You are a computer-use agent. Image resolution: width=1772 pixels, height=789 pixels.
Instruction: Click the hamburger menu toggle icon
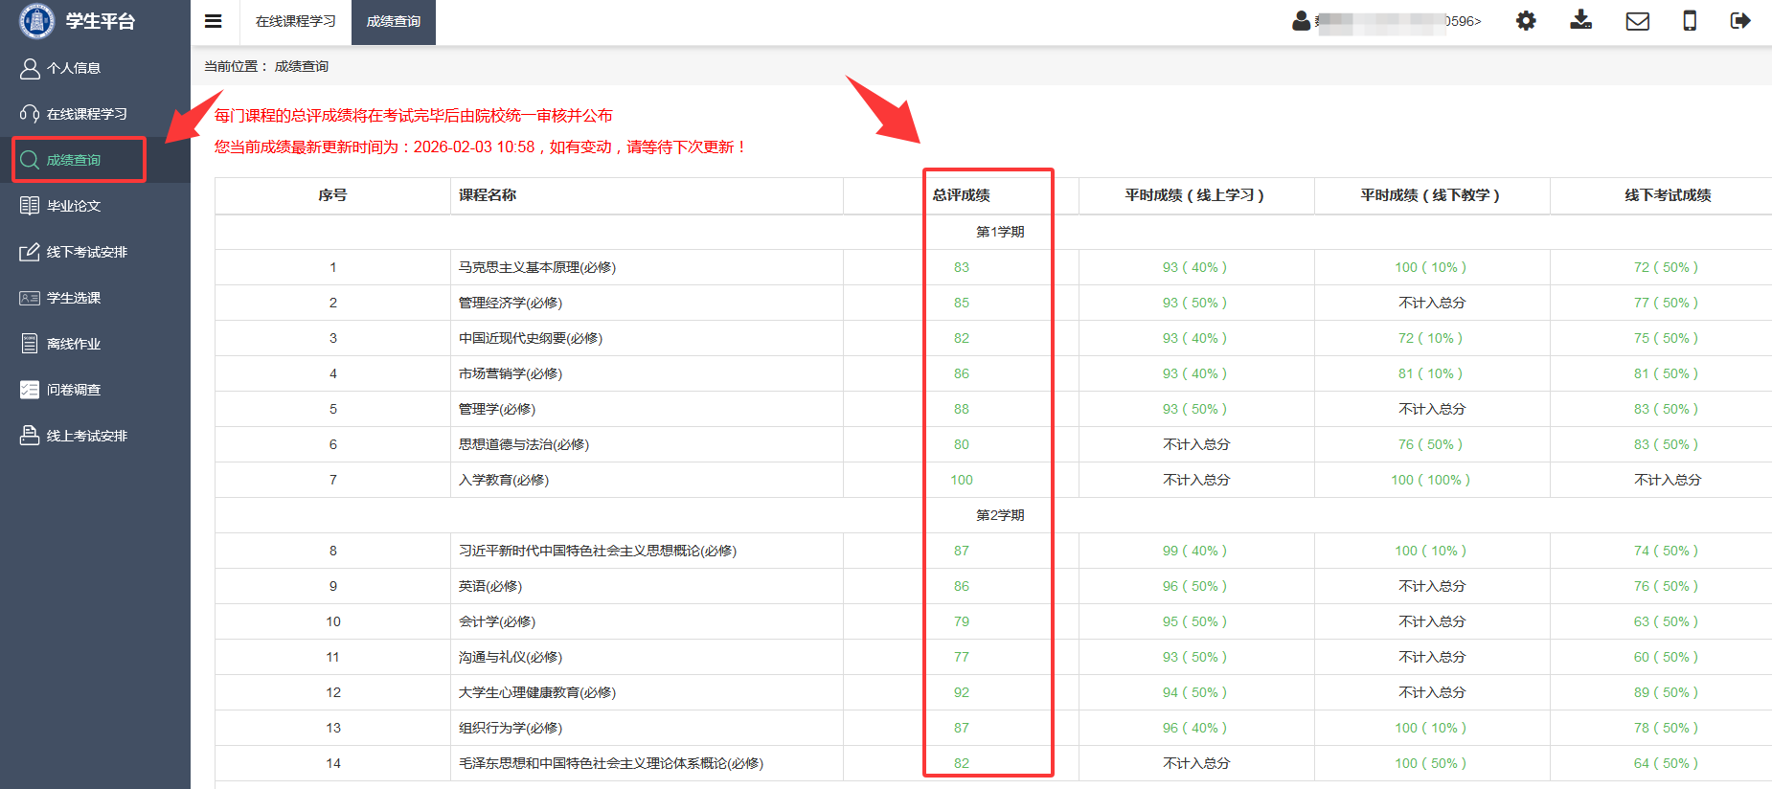pos(214,21)
